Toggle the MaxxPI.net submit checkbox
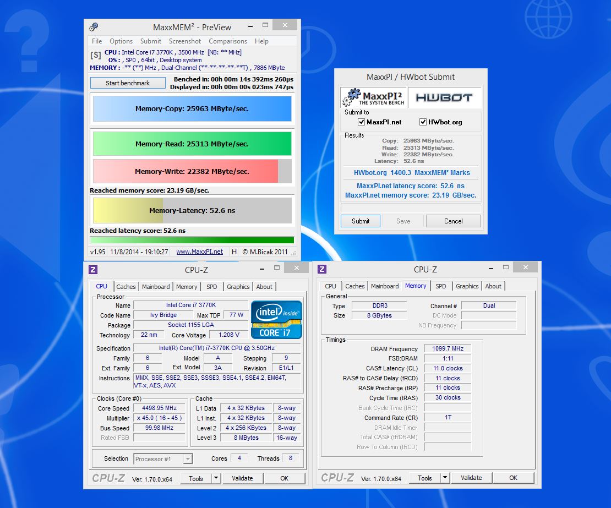 point(361,122)
